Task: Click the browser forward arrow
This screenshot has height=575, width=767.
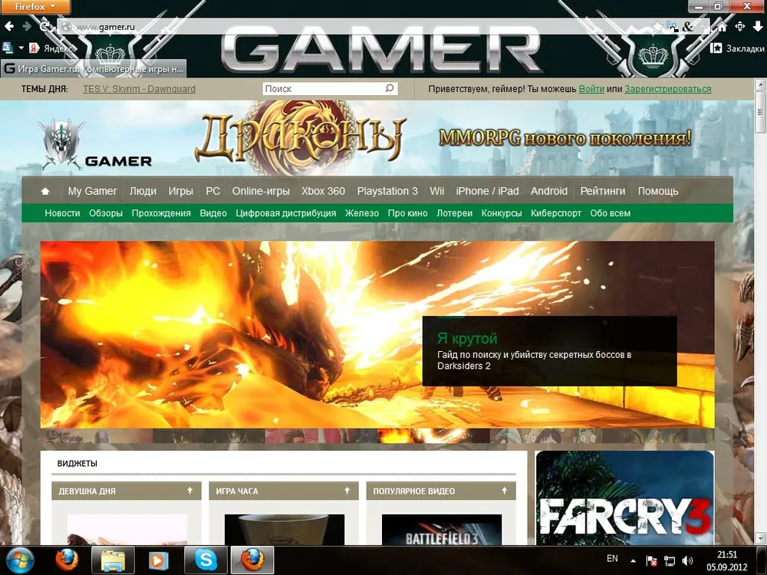Action: pyautogui.click(x=27, y=26)
